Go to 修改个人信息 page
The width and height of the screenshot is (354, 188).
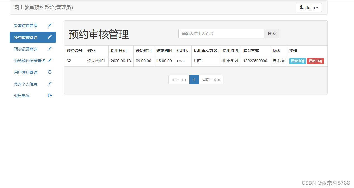click(33, 84)
